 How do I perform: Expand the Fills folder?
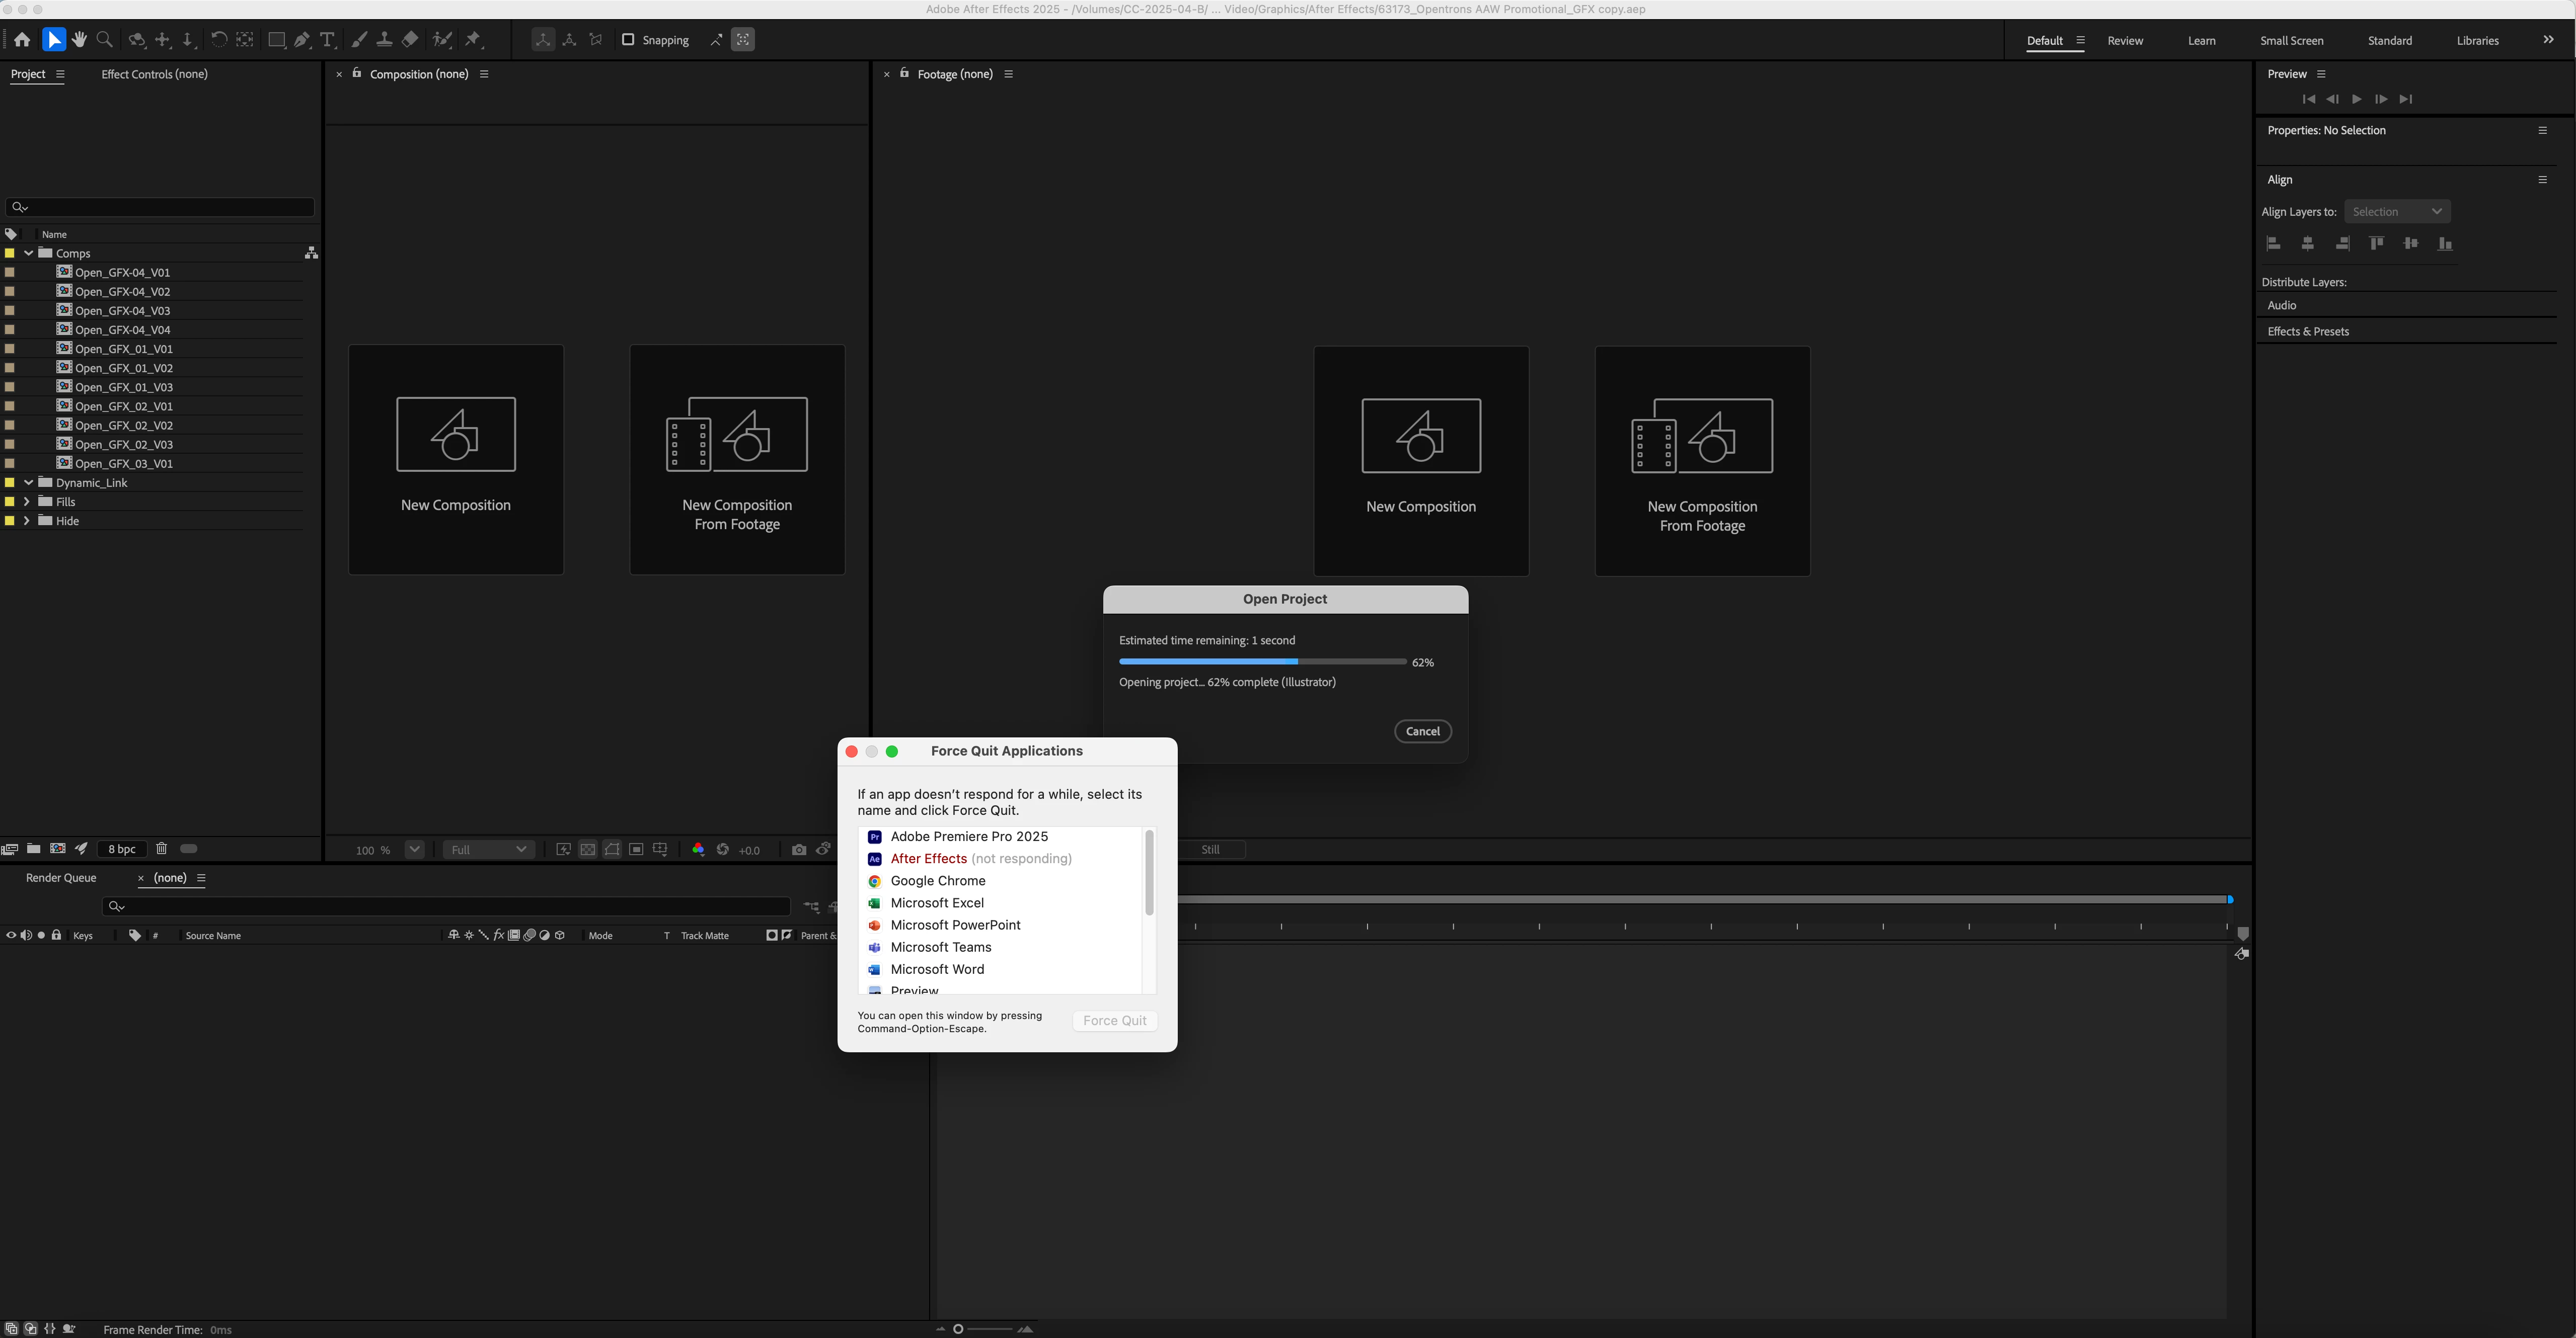coord(27,501)
